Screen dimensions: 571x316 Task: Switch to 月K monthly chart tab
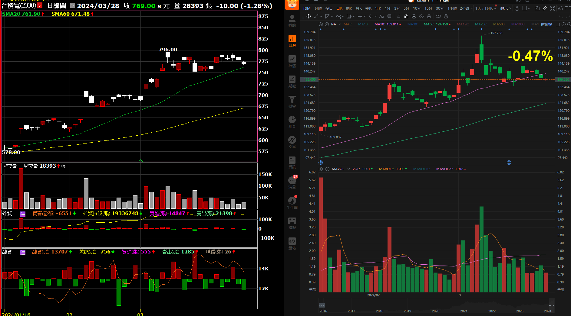359,8
